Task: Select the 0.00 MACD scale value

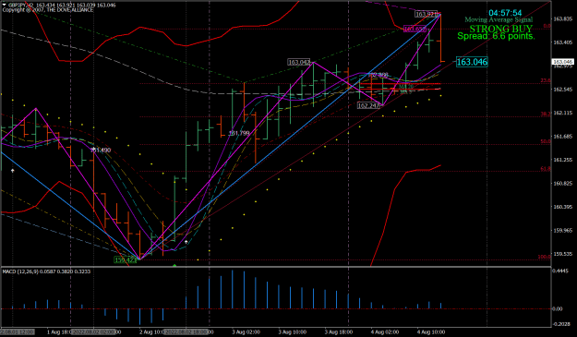Action: [x=558, y=309]
